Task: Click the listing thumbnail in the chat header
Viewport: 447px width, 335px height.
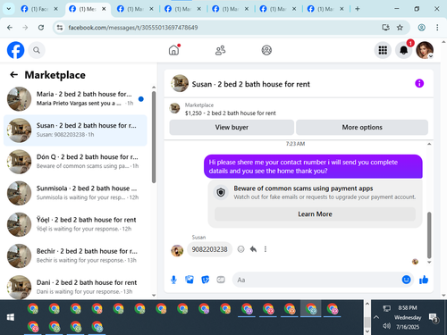Action: [x=180, y=83]
